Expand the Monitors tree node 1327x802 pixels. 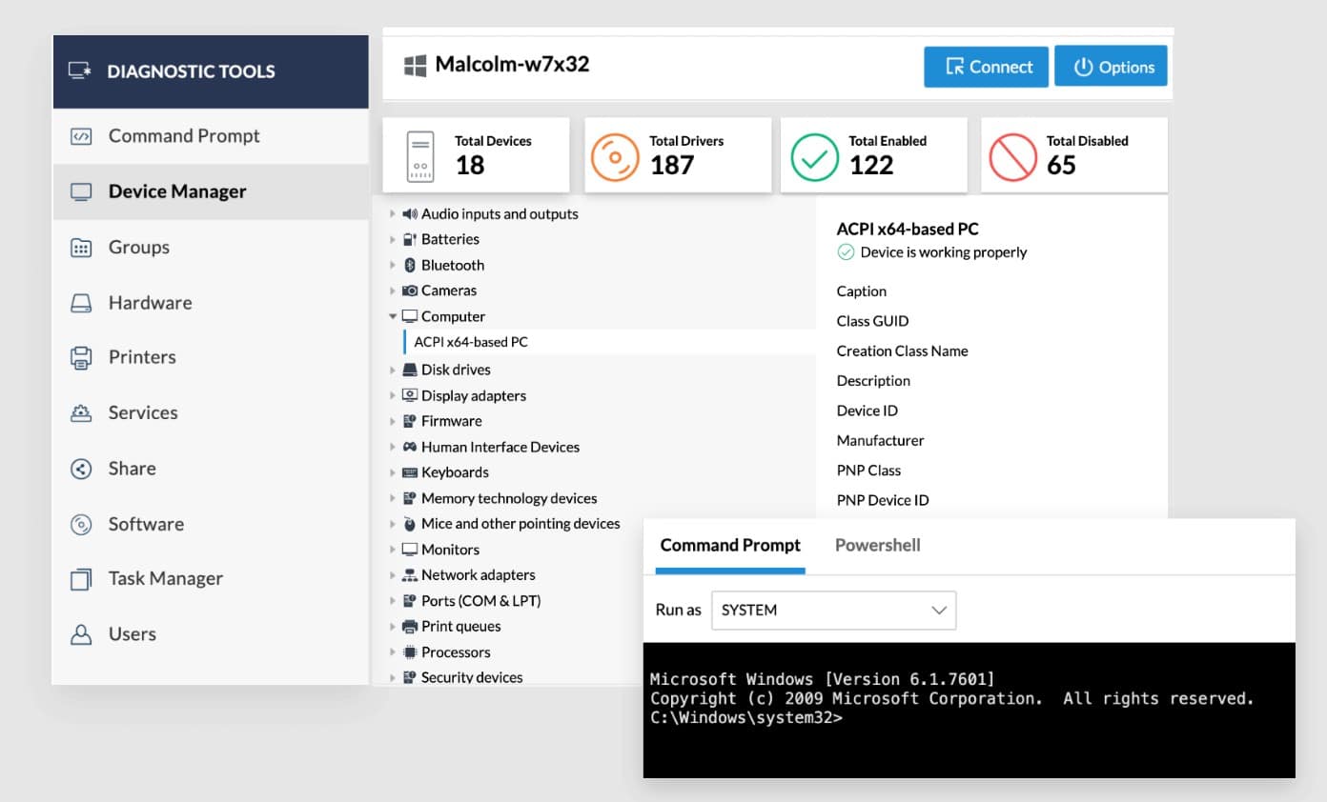[393, 551]
